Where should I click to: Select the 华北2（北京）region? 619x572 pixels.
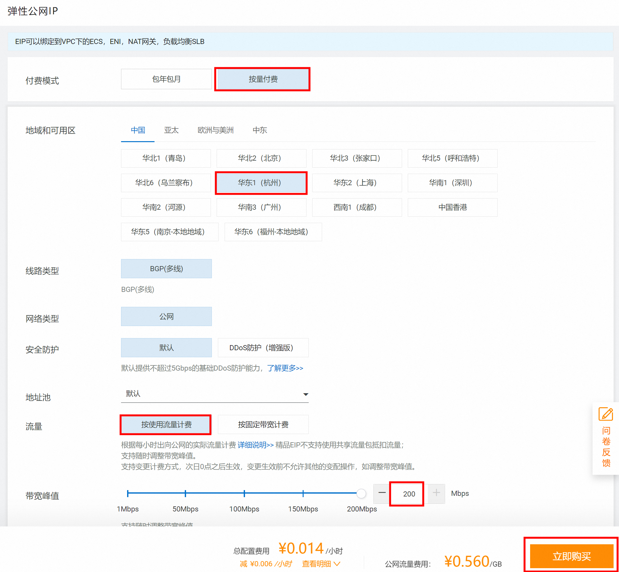[261, 158]
